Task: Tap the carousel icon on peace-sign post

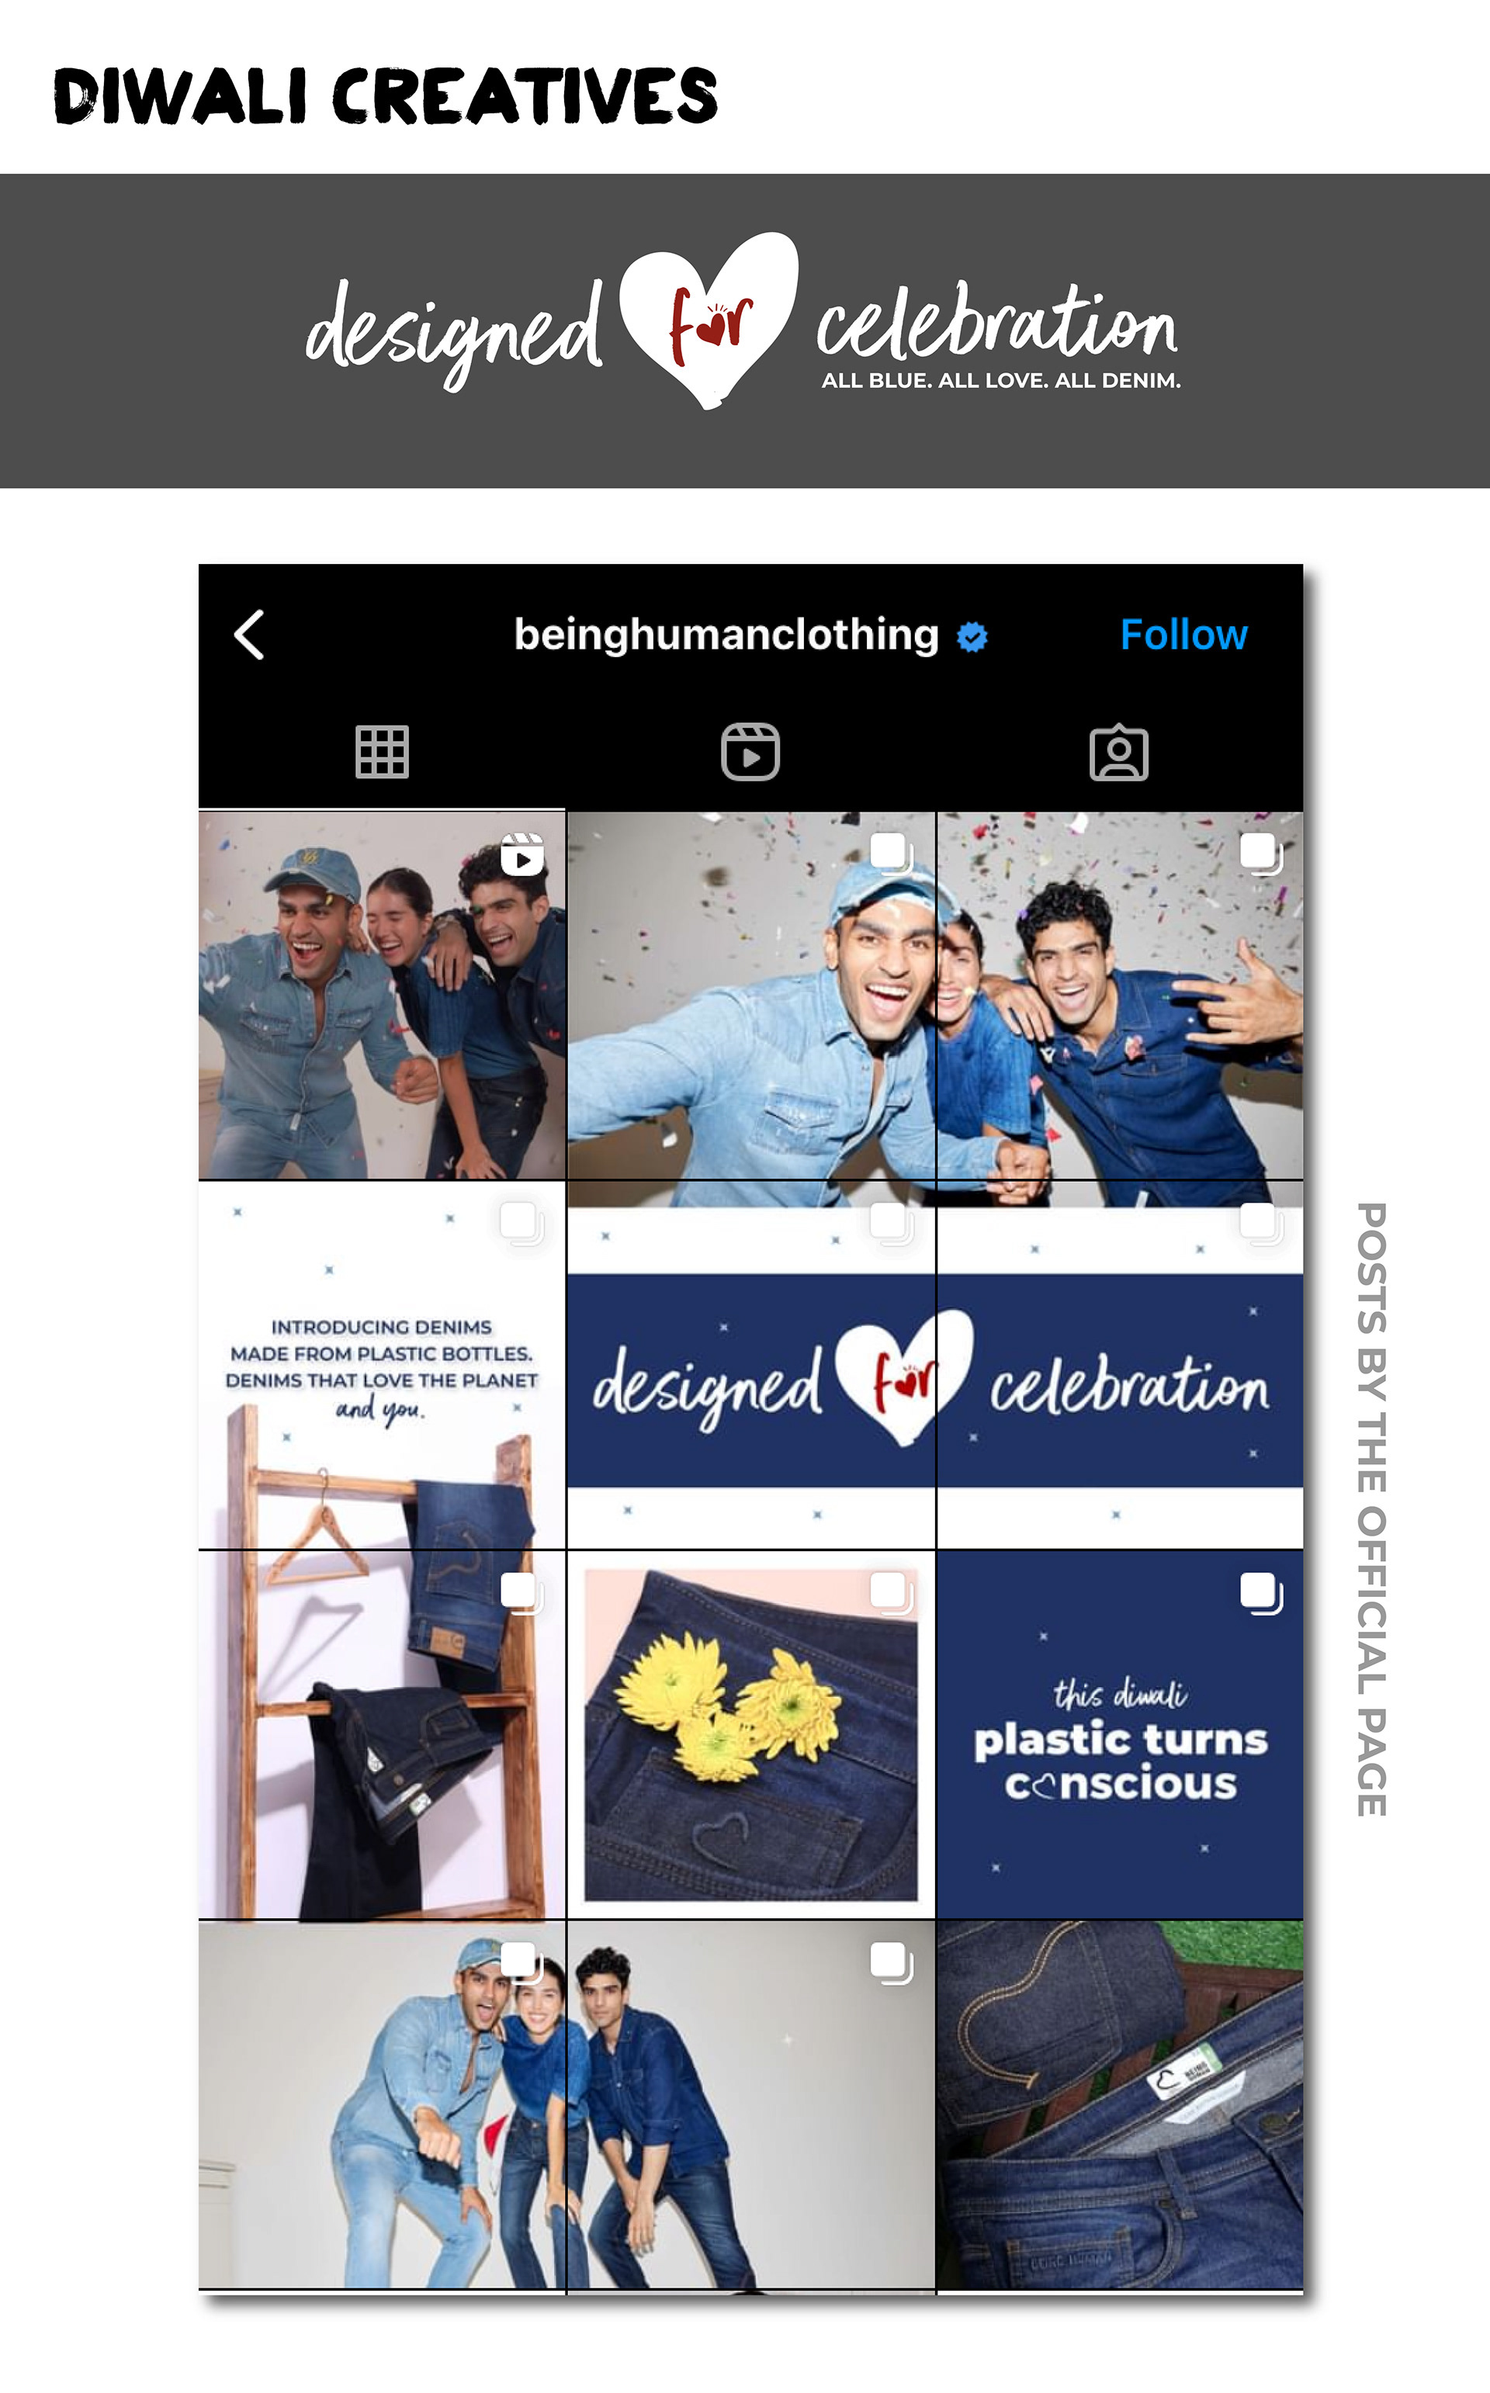Action: [1260, 854]
